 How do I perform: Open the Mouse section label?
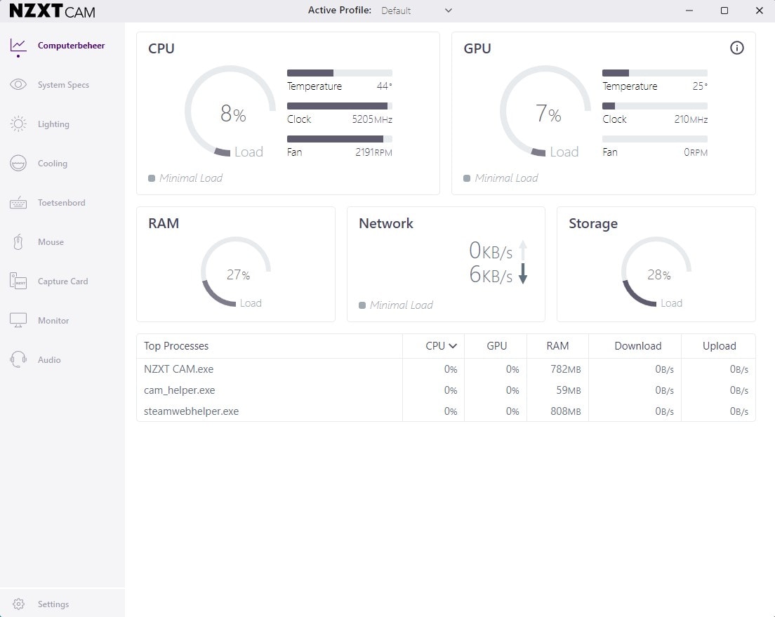point(51,241)
